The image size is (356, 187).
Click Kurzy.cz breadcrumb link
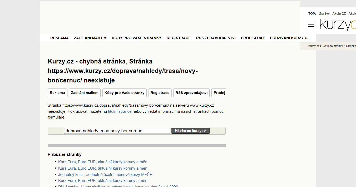pyautogui.click(x=314, y=46)
